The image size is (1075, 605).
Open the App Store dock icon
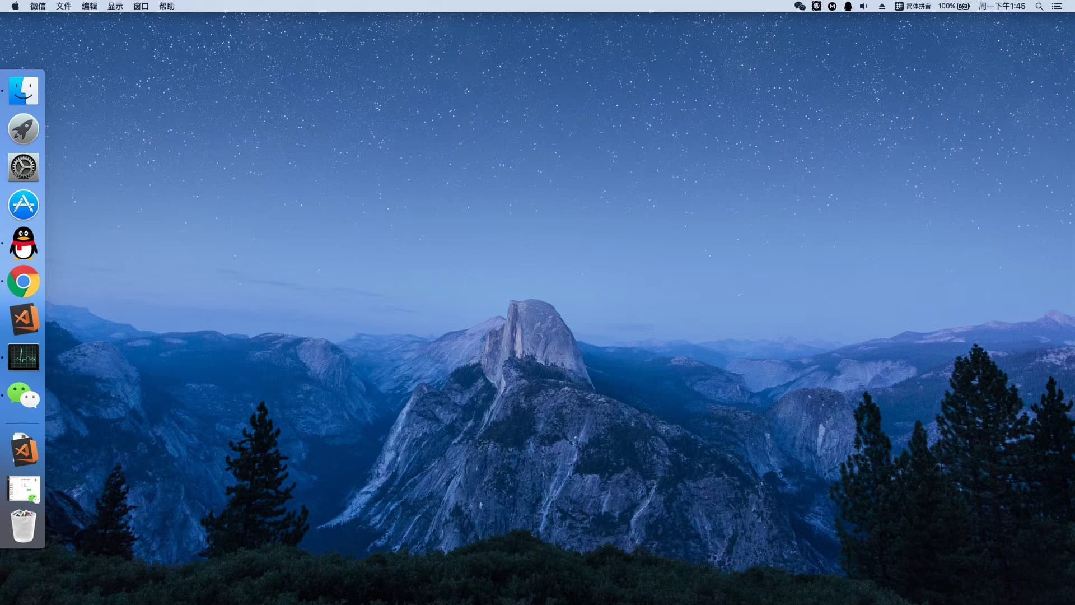[x=24, y=205]
